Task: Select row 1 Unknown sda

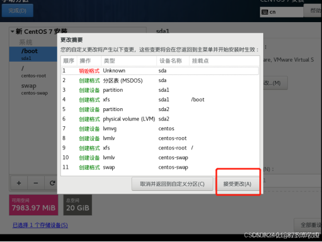Action: pos(160,71)
